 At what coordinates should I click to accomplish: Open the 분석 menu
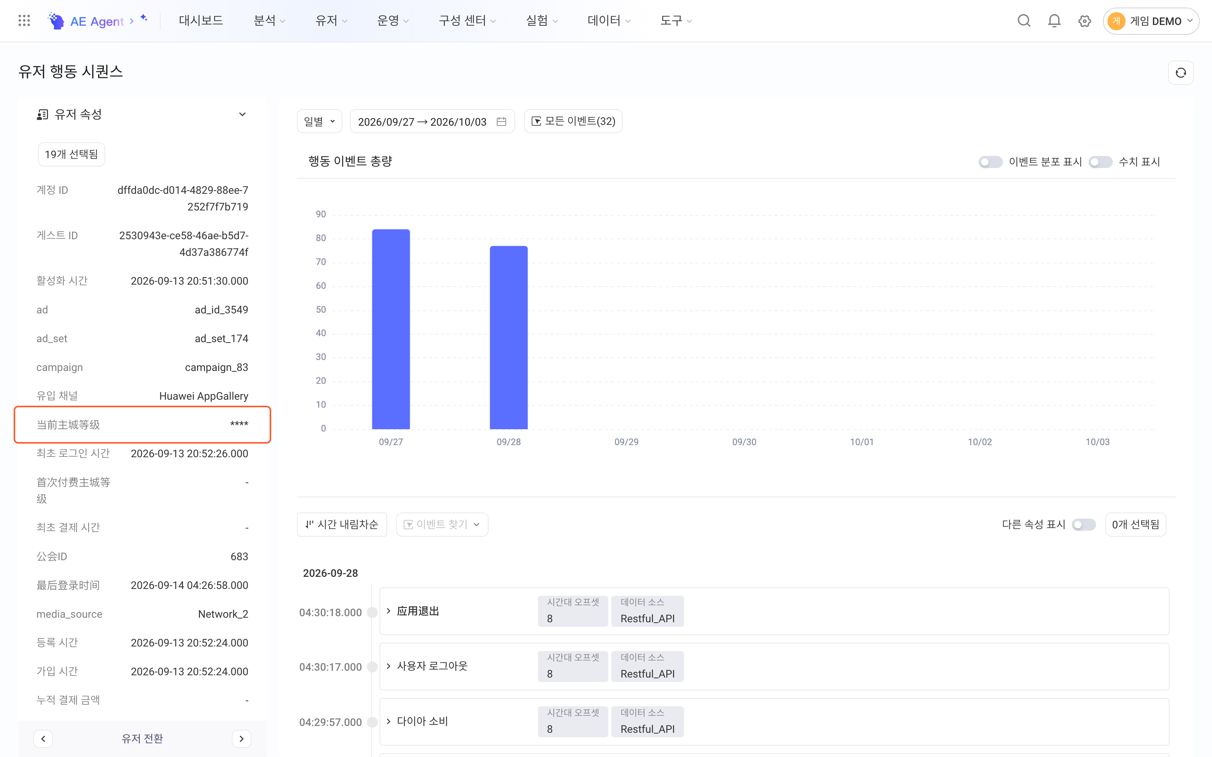pos(269,20)
